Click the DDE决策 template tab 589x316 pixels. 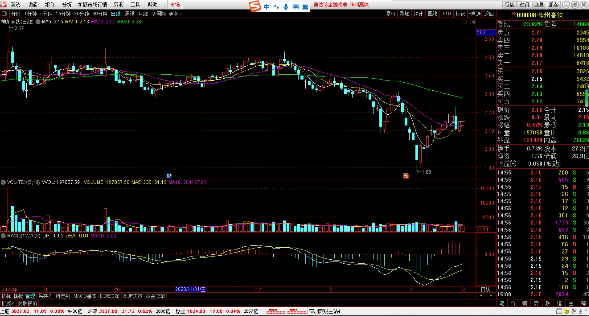coord(110,296)
